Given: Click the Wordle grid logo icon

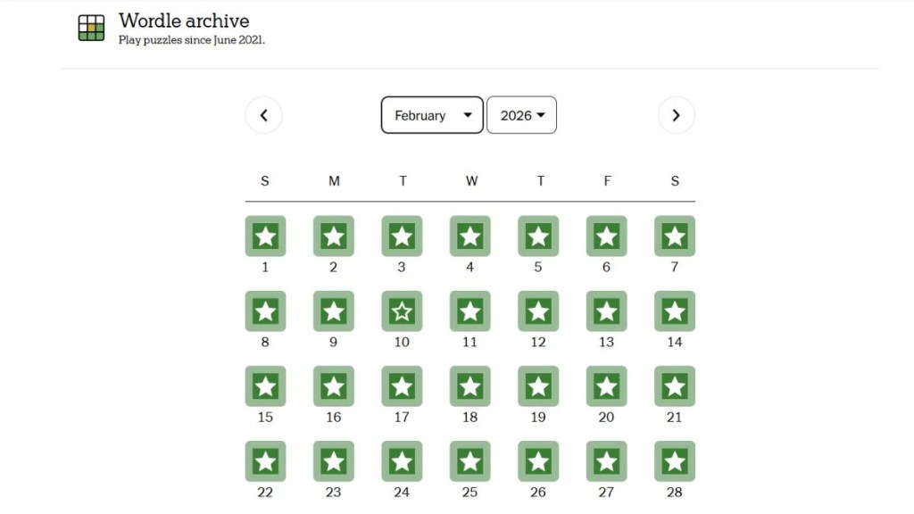Looking at the screenshot, I should (91, 29).
